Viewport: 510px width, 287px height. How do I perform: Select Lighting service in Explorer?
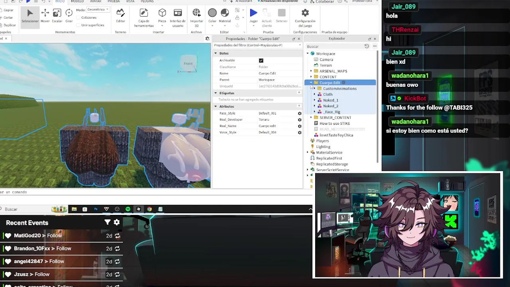click(x=323, y=147)
